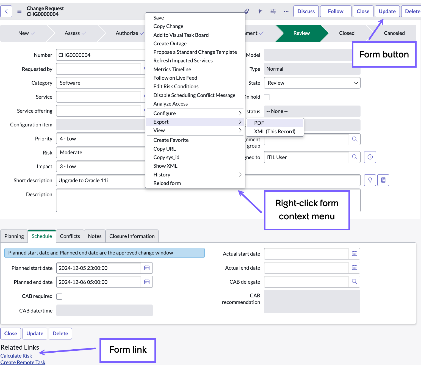The height and width of the screenshot is (365, 421).
Task: Expand the History submenu
Action: (x=195, y=175)
